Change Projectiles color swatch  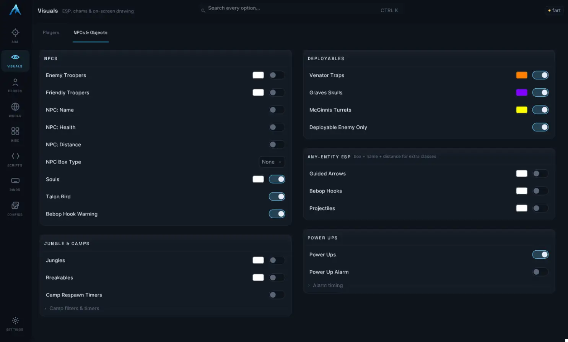point(522,208)
